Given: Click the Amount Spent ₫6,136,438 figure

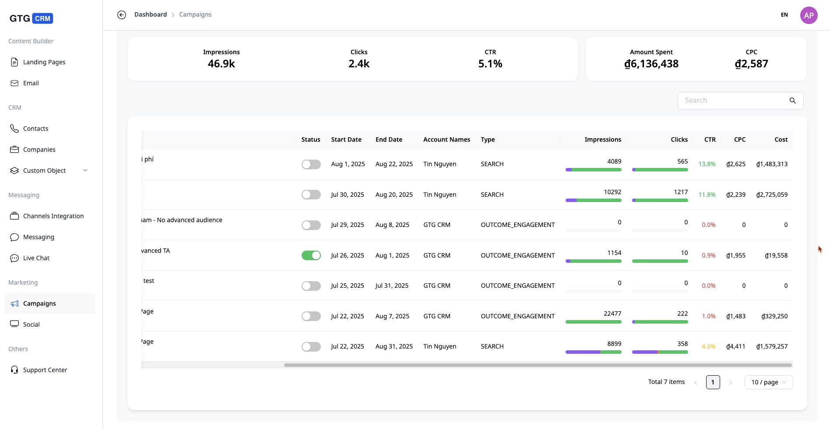Looking at the screenshot, I should 651,64.
